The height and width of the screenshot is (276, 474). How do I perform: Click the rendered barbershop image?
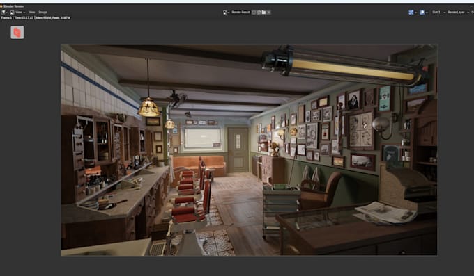[249, 150]
